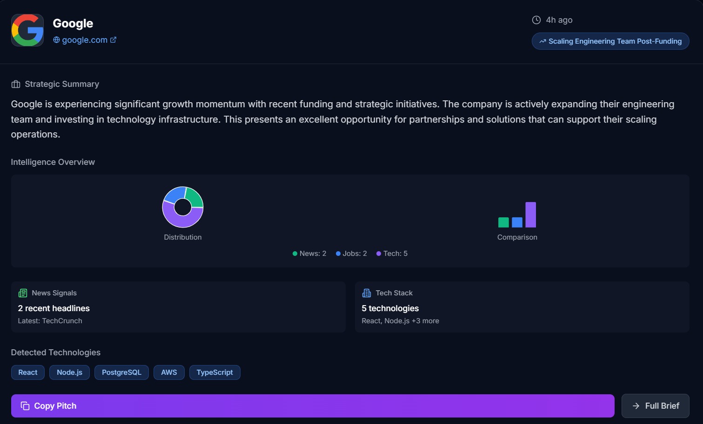This screenshot has width=703, height=424.
Task: Open the google.com link
Action: 85,40
